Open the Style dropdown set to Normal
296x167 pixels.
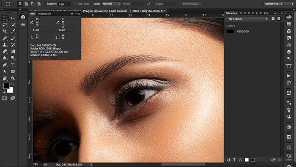pyautogui.click(x=111, y=4)
